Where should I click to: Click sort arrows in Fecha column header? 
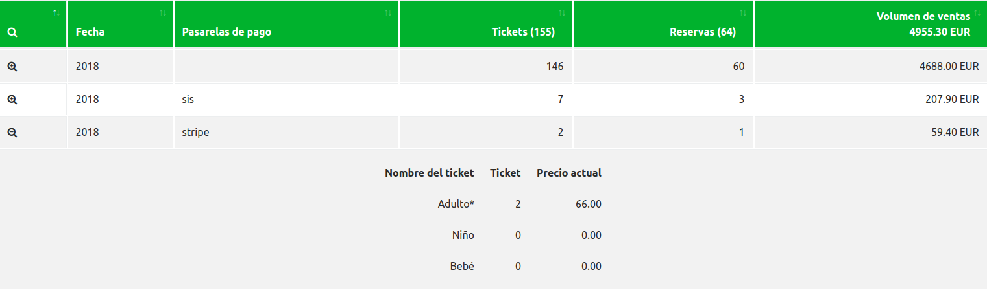(163, 12)
